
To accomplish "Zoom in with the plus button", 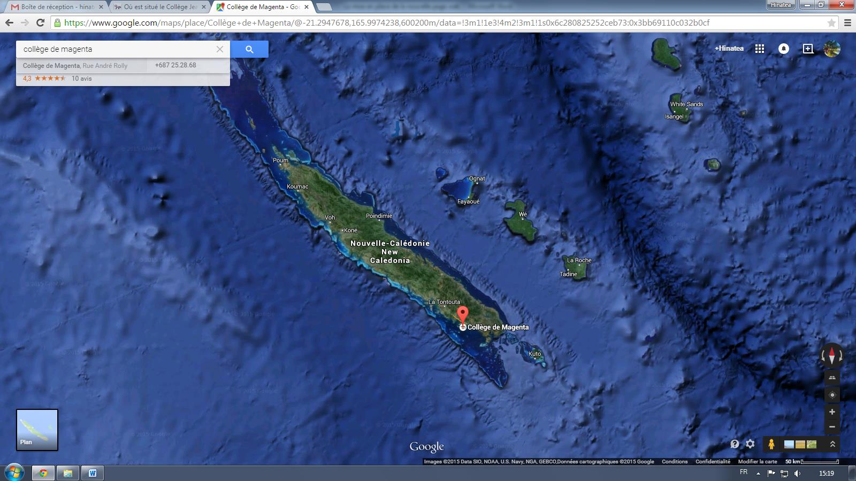I will coord(832,412).
